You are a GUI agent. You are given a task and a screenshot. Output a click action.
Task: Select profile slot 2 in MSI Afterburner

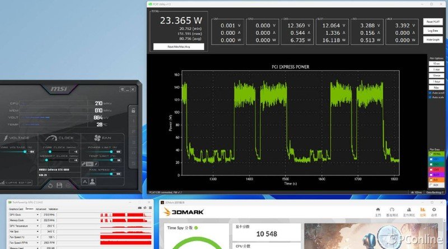133,132
